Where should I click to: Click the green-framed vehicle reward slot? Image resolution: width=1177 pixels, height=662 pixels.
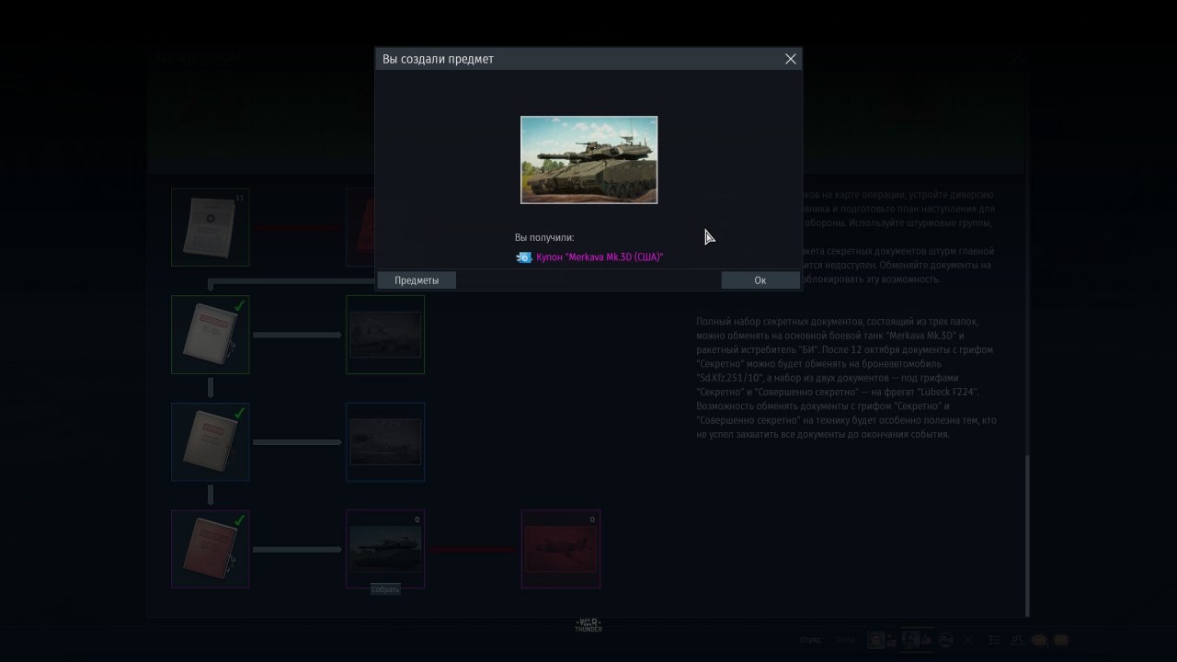click(385, 335)
